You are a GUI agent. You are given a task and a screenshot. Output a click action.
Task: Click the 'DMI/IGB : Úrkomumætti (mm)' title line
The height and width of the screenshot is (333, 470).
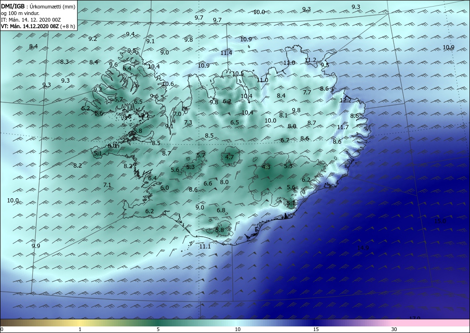coord(38,6)
